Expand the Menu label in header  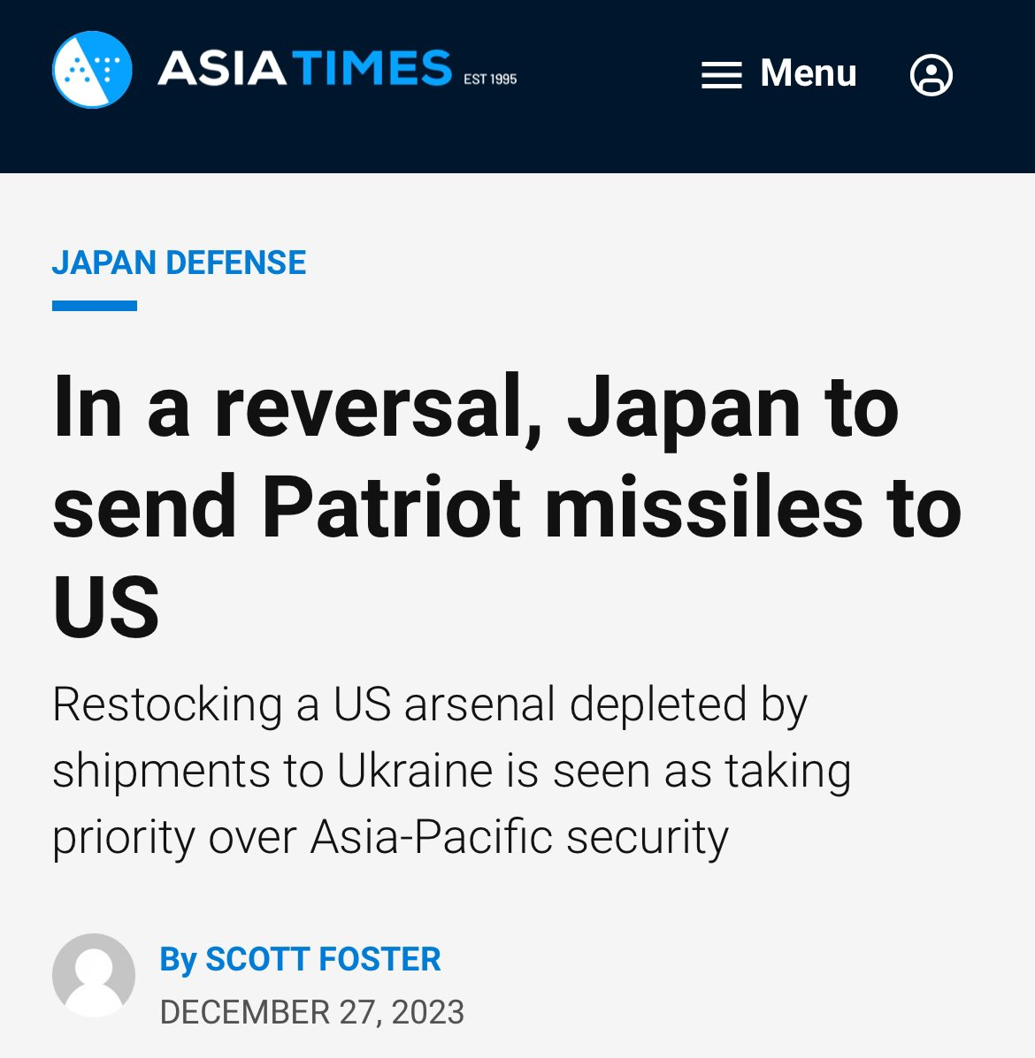(808, 73)
